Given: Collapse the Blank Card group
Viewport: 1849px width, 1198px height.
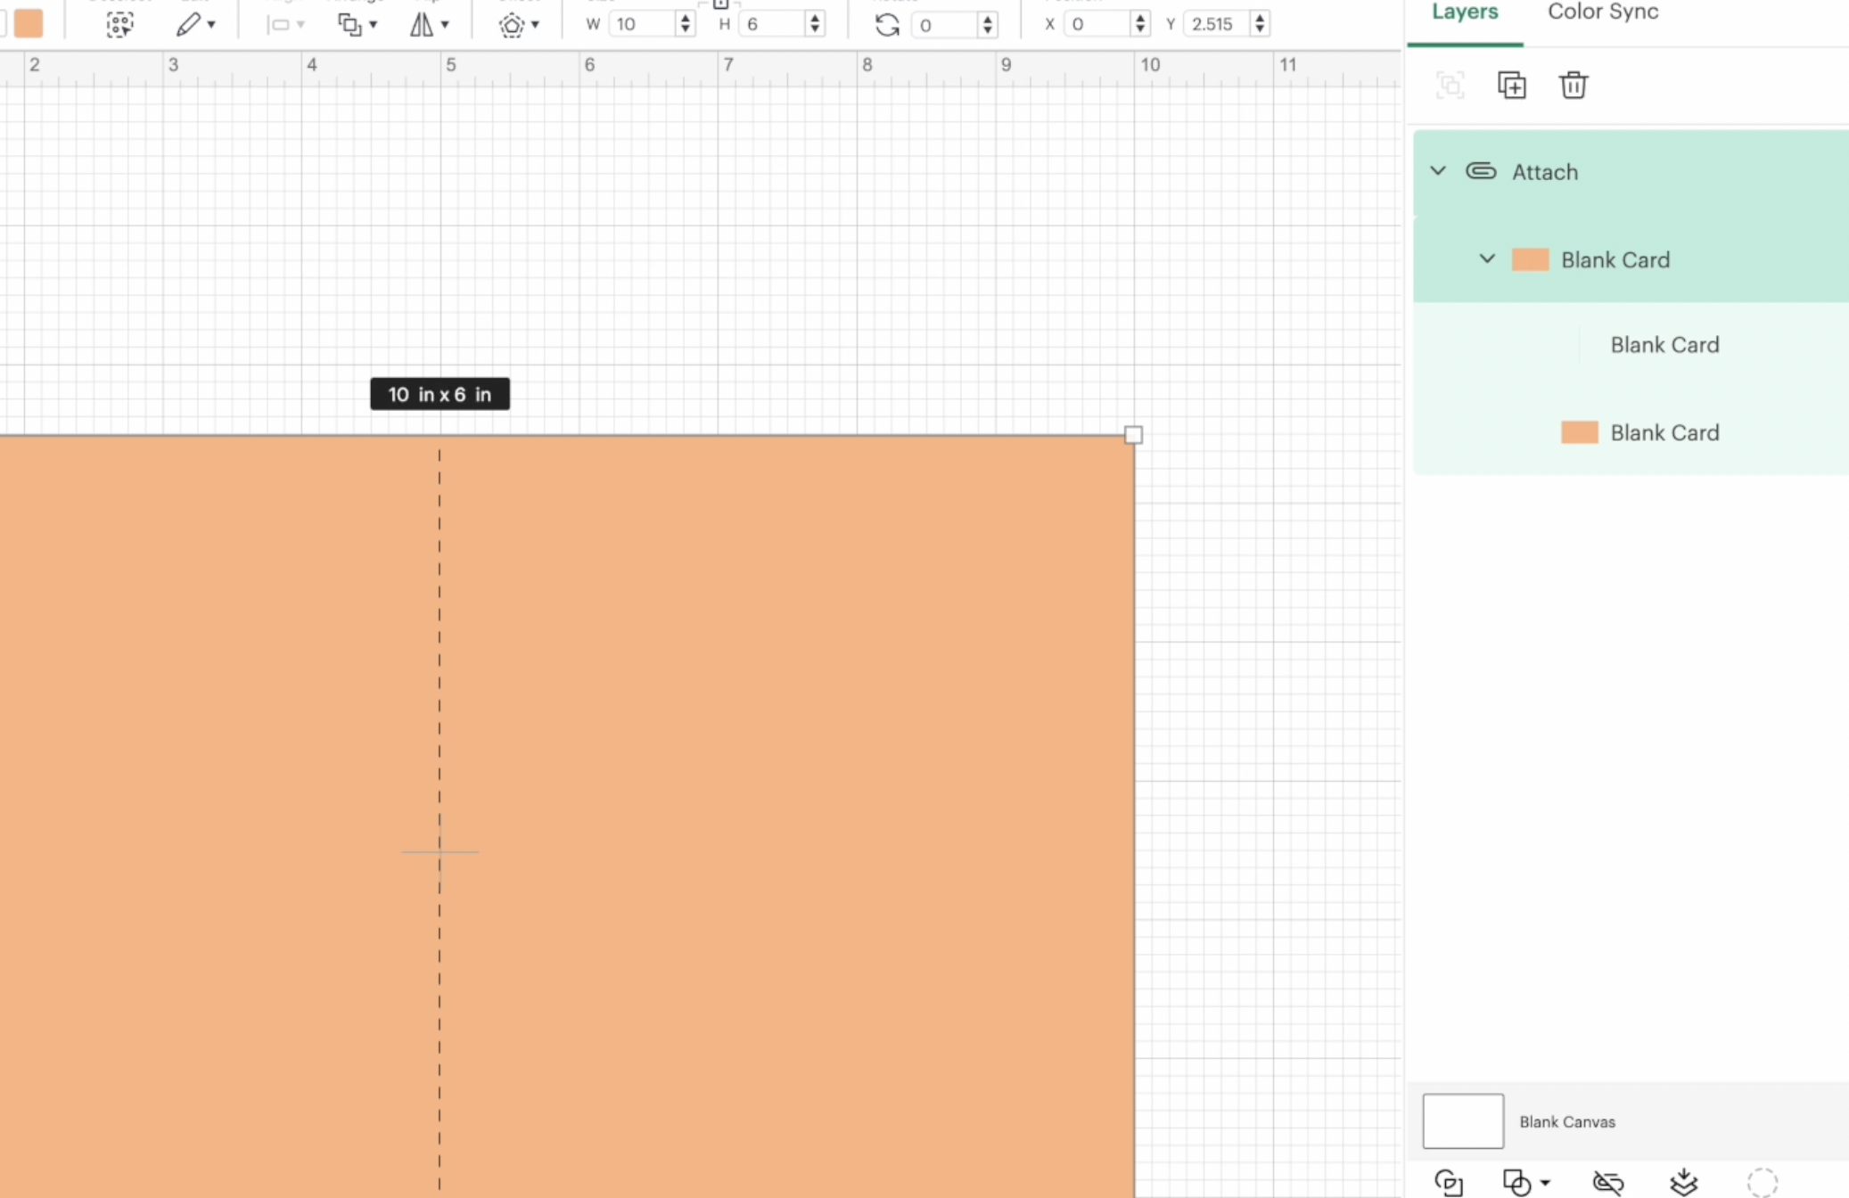Looking at the screenshot, I should pyautogui.click(x=1486, y=258).
